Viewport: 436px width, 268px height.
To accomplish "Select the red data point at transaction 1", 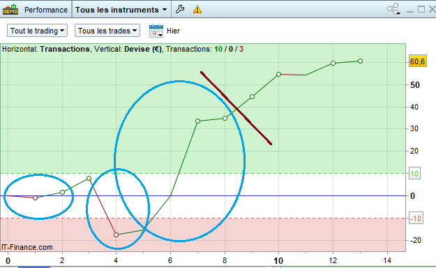I will coord(35,198).
